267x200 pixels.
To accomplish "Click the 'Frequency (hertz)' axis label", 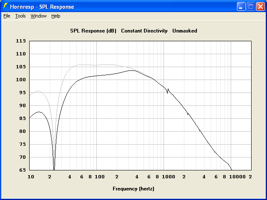I will coord(133,189).
